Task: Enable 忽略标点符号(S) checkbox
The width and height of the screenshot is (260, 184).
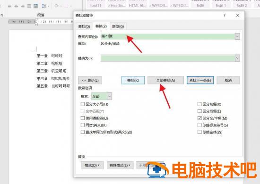Action: pyautogui.click(x=199, y=125)
